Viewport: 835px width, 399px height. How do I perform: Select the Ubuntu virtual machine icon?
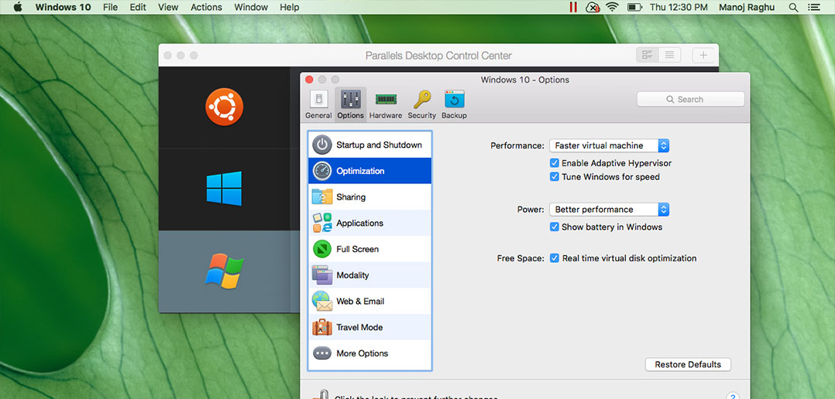(x=224, y=107)
